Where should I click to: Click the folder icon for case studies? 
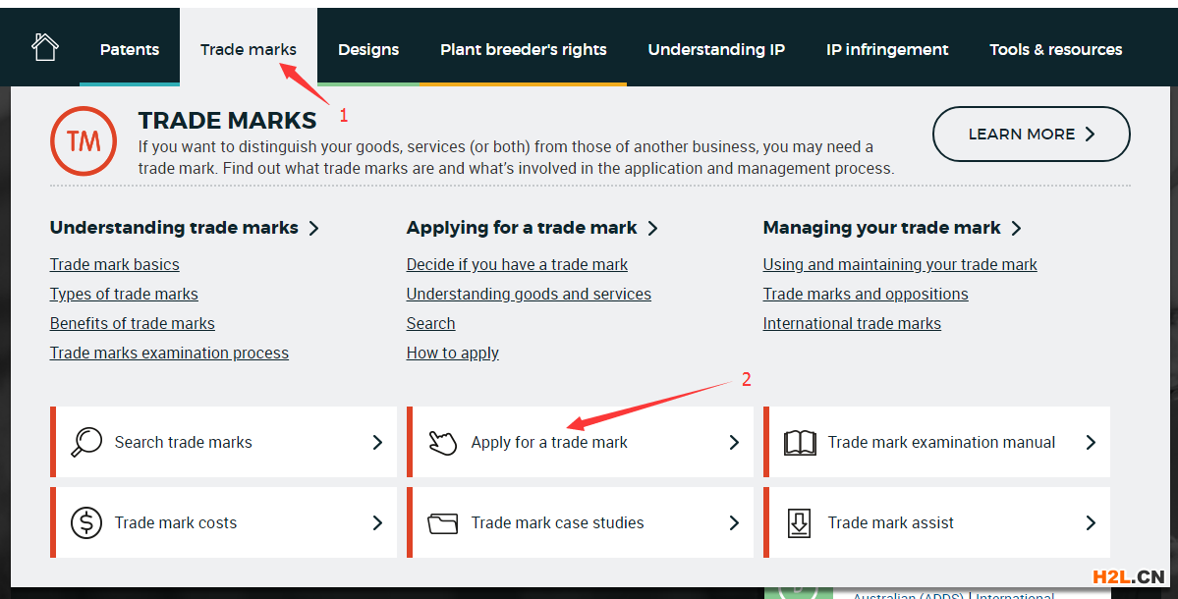[x=443, y=523]
